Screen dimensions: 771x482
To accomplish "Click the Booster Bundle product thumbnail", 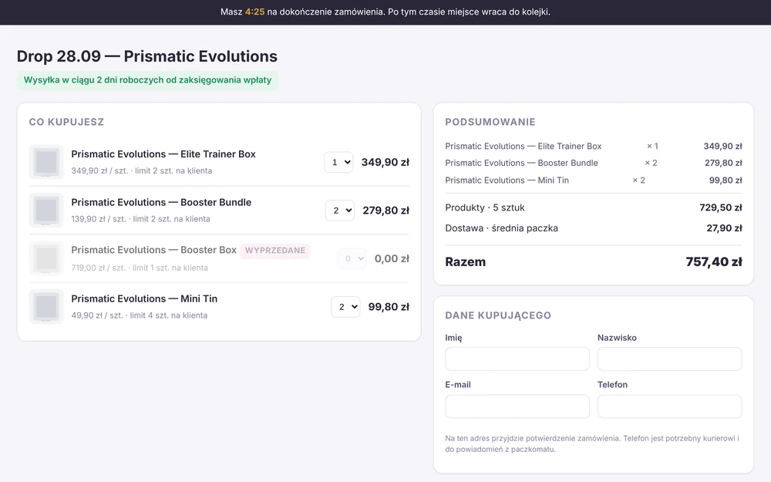I will 46,210.
